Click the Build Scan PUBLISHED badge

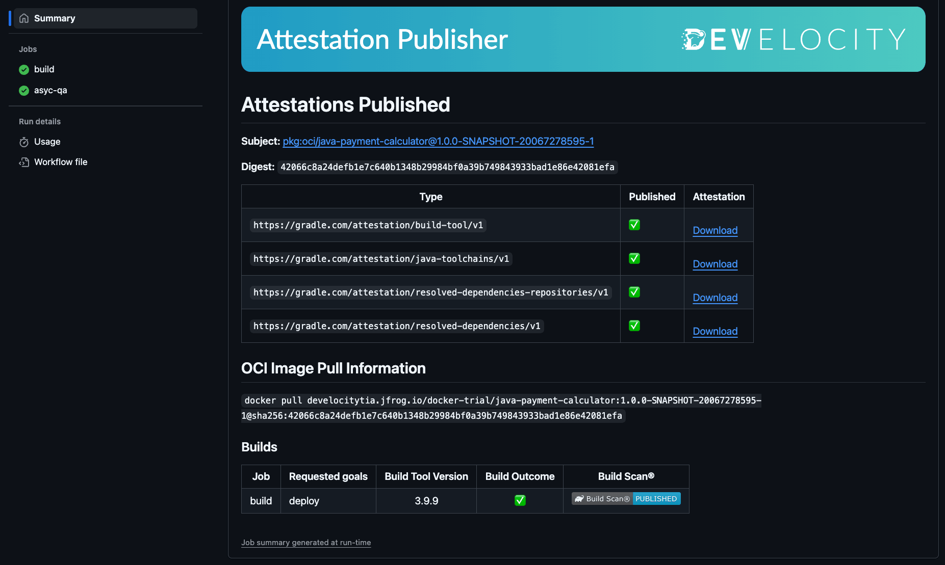[656, 498]
